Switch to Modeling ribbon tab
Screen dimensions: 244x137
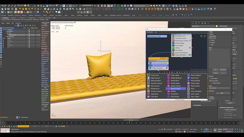click(6, 18)
